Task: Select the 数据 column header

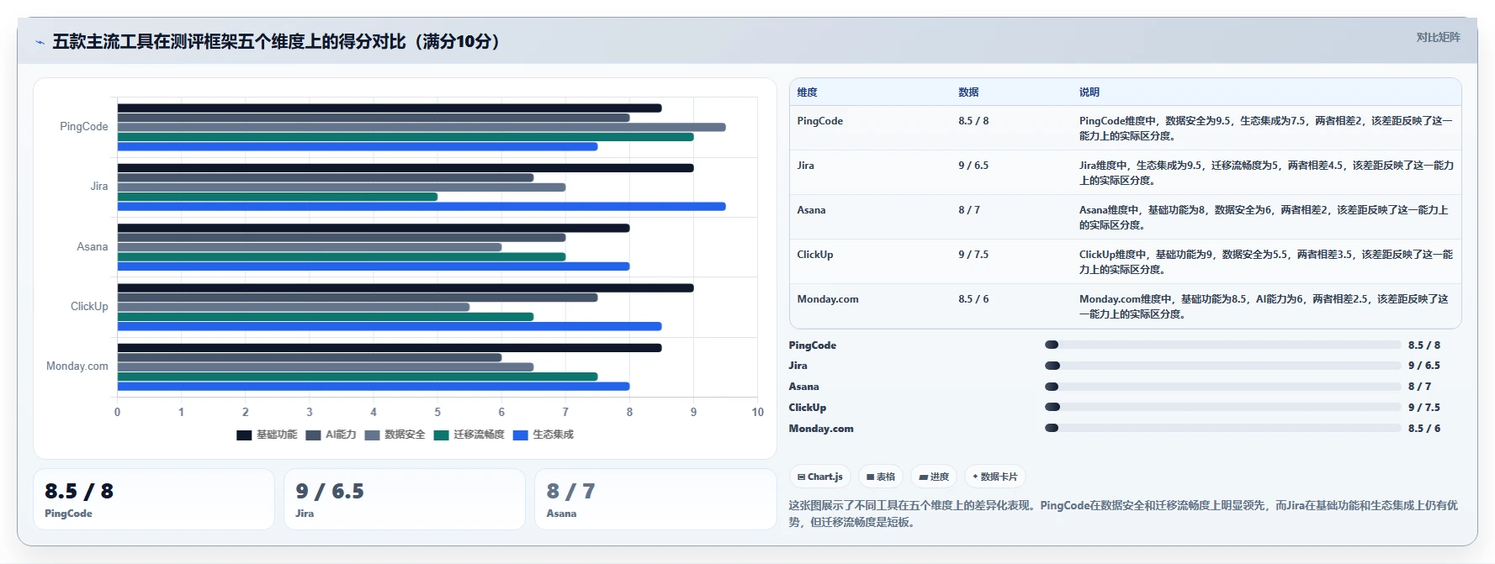Action: (x=968, y=92)
